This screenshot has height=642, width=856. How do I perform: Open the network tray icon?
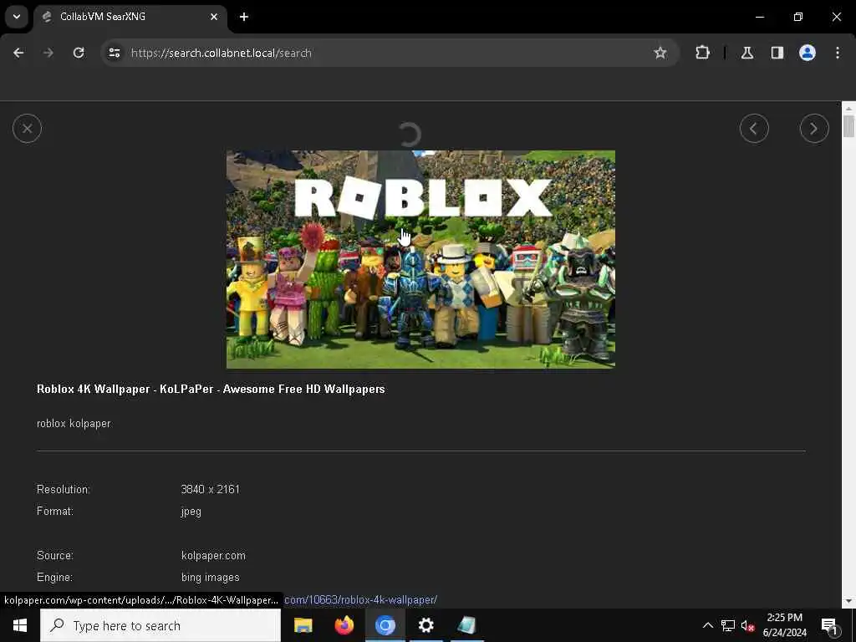click(728, 625)
